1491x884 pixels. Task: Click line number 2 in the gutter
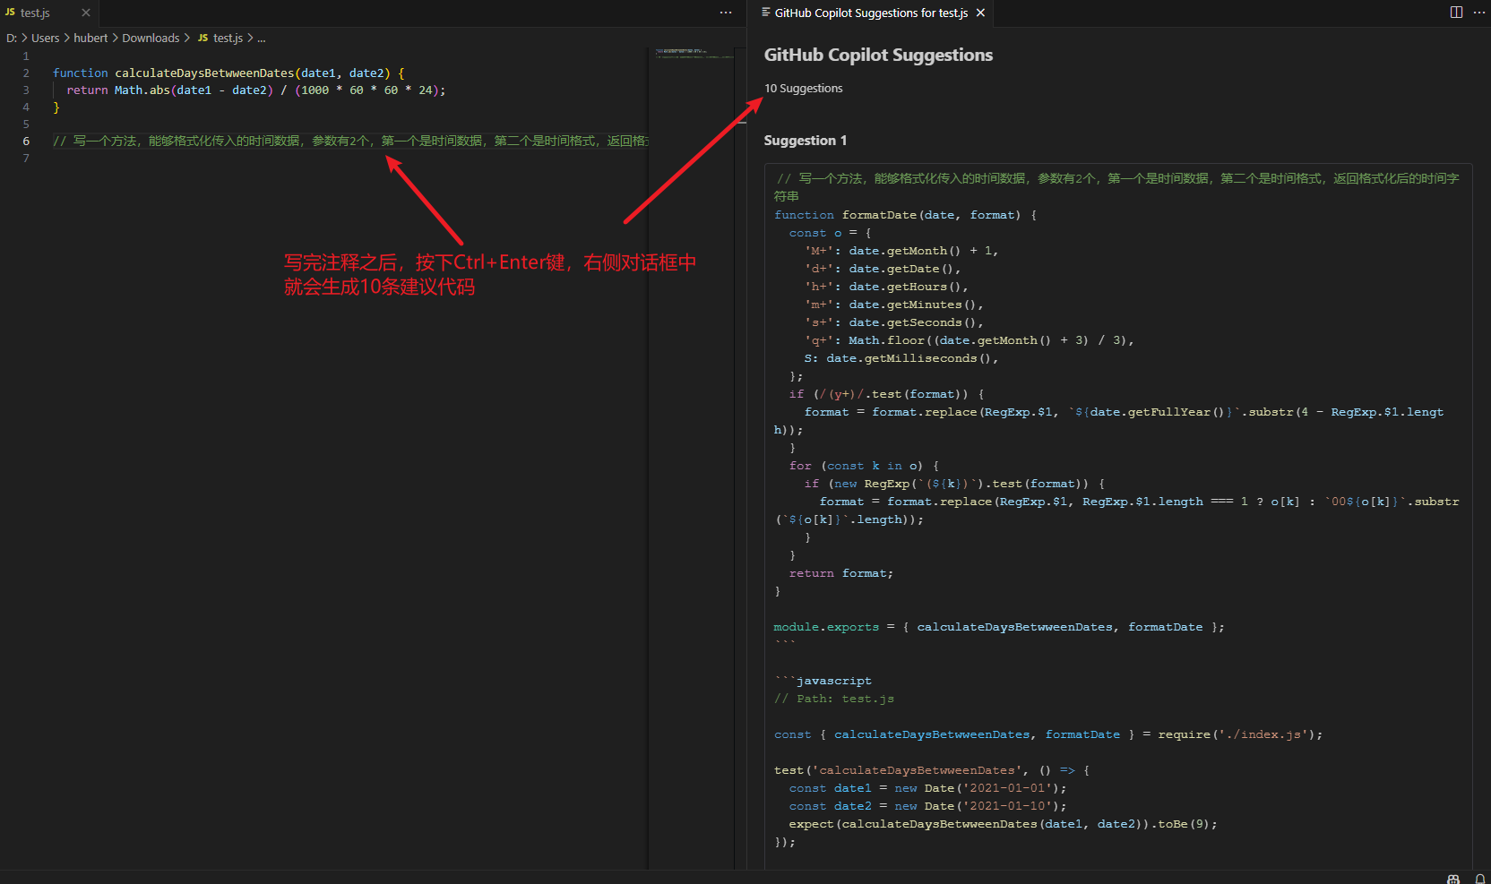[x=26, y=73]
